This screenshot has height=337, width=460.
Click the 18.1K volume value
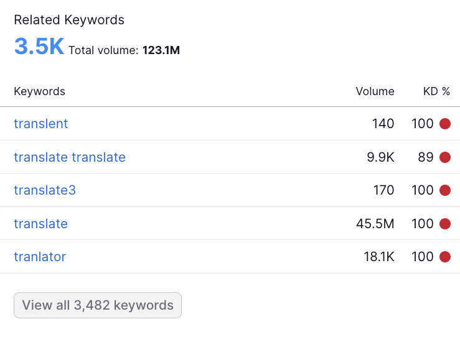pos(379,257)
